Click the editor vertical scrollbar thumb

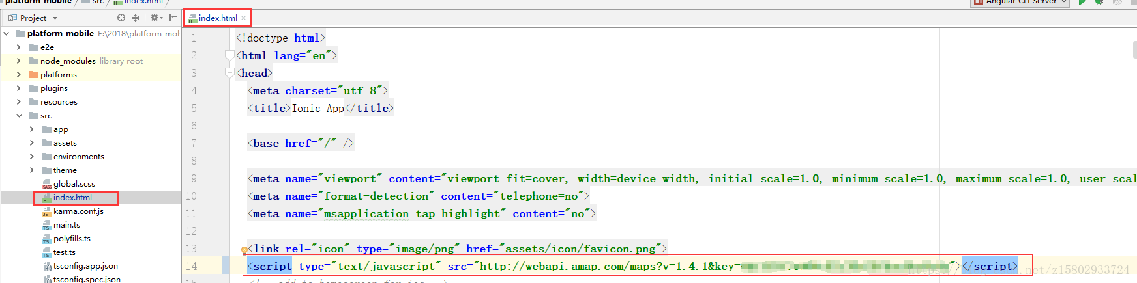[1134, 50]
